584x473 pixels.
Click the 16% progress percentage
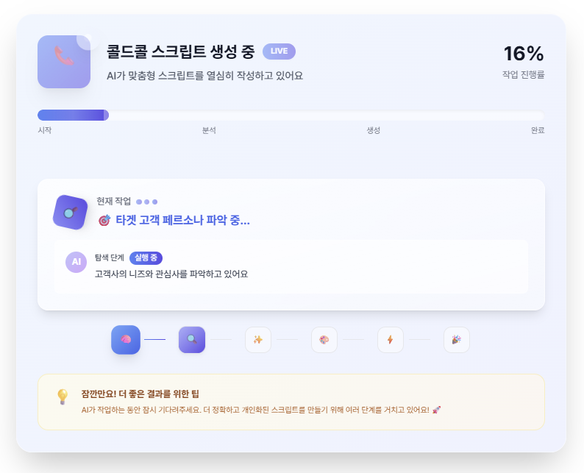(x=523, y=54)
